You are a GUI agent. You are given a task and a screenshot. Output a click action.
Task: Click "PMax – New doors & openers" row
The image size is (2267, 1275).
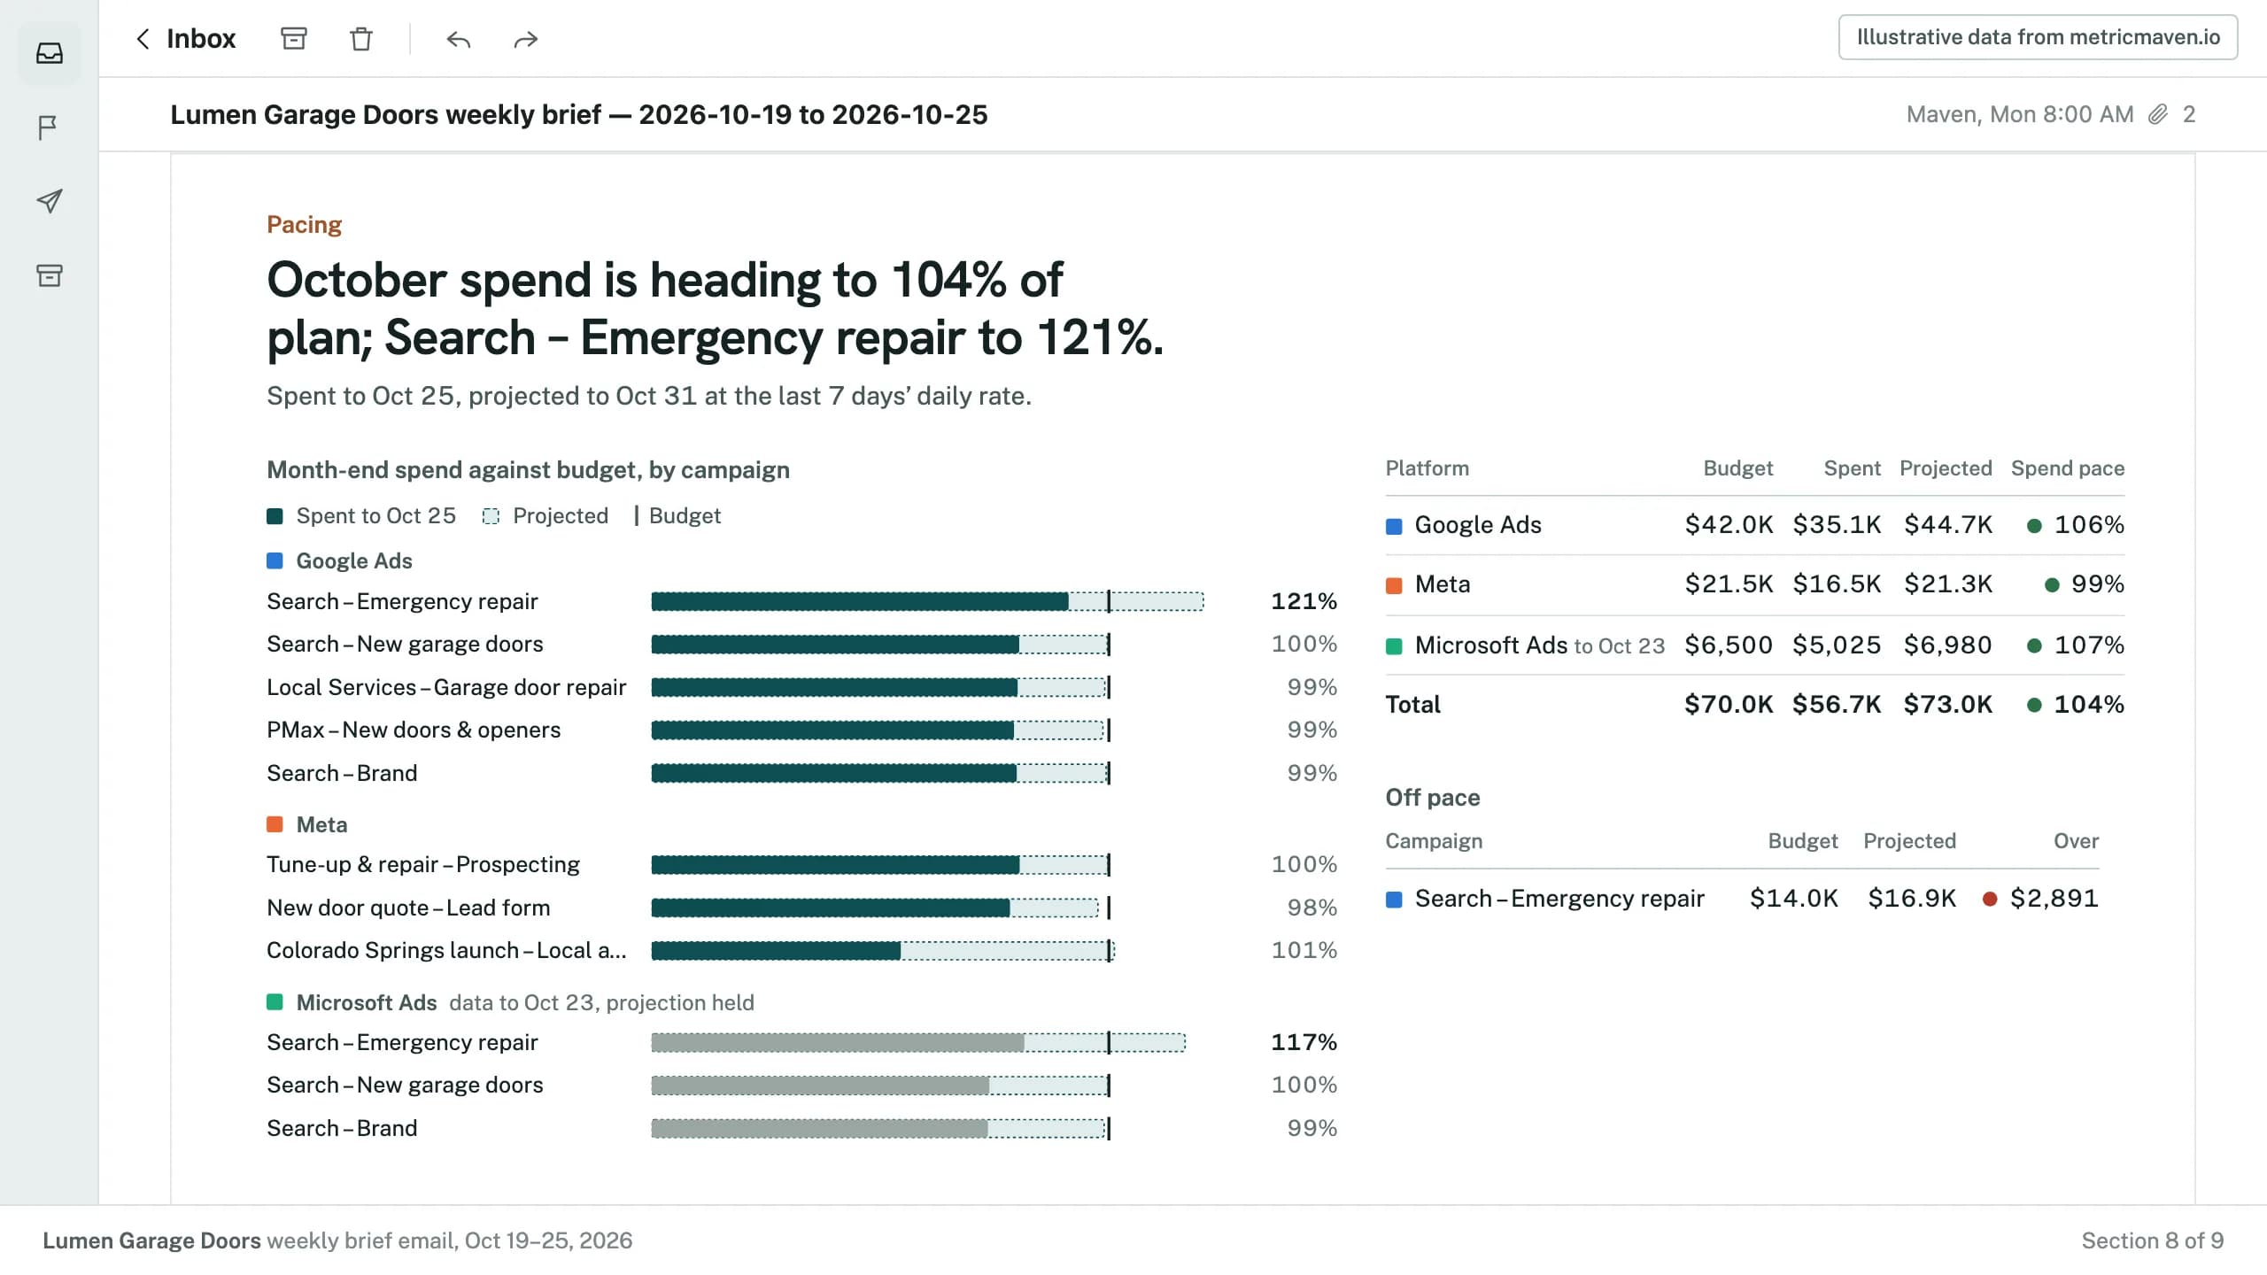point(801,730)
